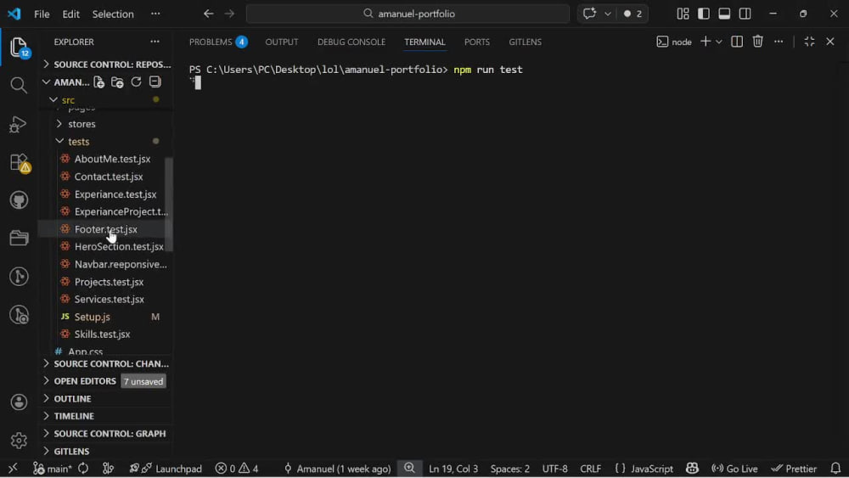Open the Explorer view in the activity bar

[19, 48]
